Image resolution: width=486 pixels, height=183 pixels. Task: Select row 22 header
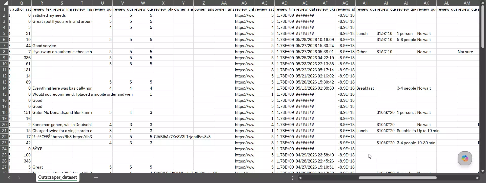pyautogui.click(x=4, y=137)
